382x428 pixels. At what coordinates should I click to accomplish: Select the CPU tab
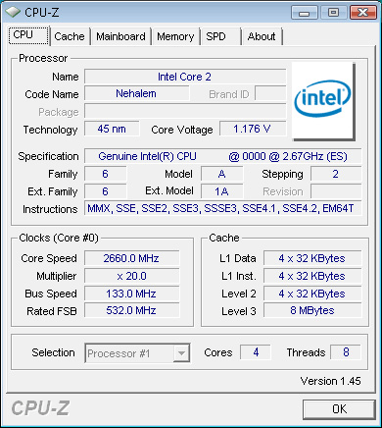28,34
